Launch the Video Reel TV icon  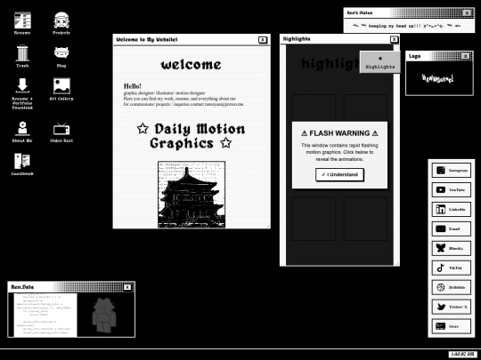(61, 132)
